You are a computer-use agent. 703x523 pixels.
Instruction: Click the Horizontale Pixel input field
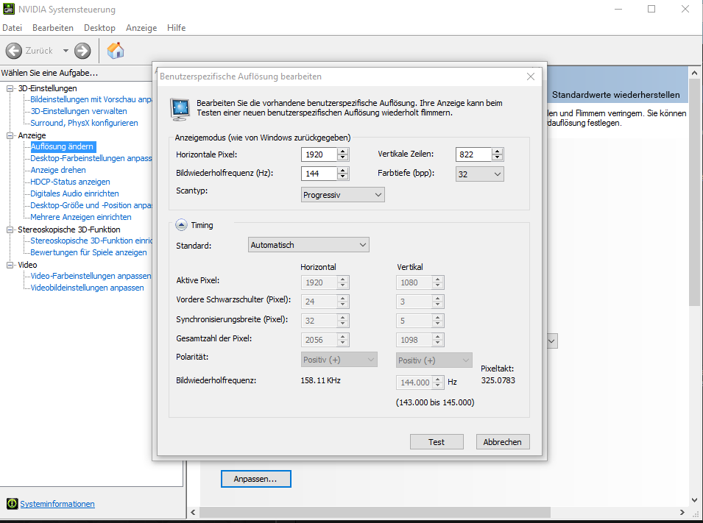pos(319,154)
